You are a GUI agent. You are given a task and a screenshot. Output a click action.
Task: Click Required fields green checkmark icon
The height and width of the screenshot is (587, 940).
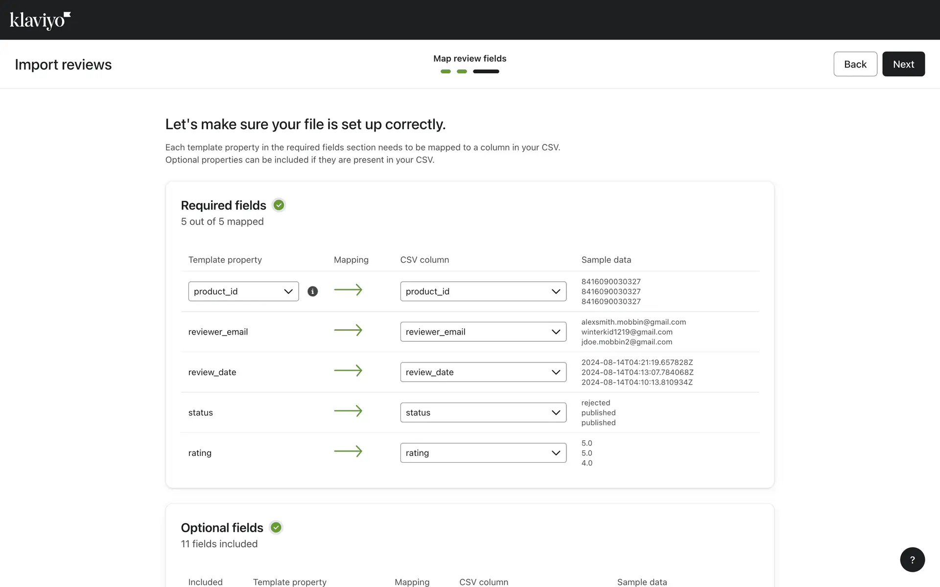point(279,205)
